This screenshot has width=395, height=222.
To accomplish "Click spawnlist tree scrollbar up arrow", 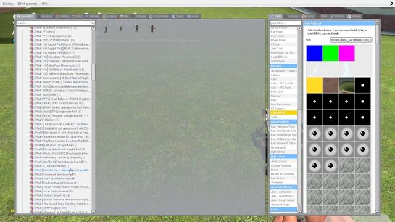I will 93,28.
